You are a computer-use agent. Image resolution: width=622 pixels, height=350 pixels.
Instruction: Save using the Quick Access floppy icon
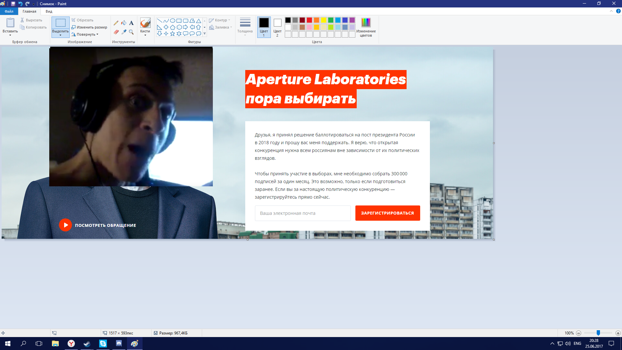tap(13, 4)
